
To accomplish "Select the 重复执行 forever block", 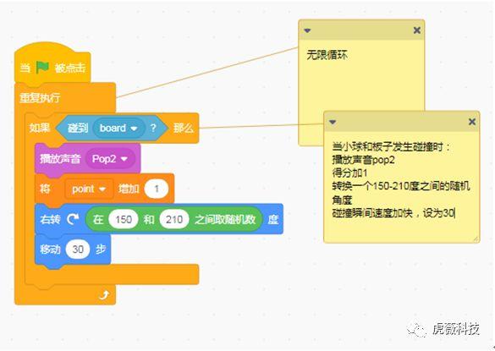I will click(40, 97).
